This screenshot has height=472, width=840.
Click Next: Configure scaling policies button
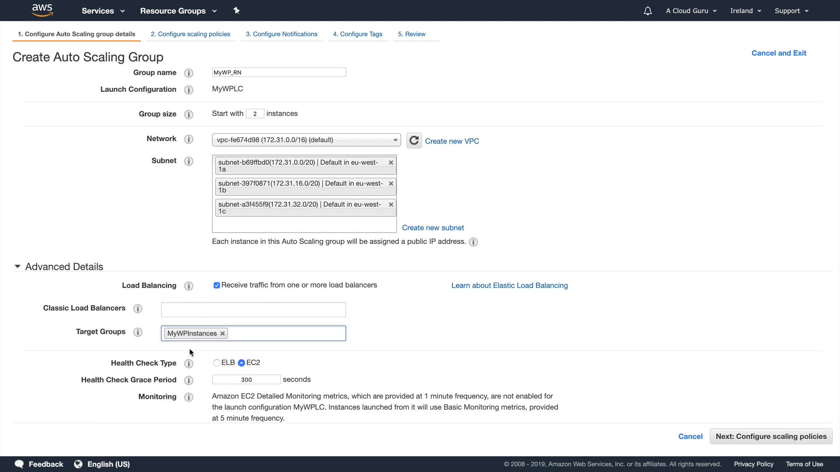(771, 436)
